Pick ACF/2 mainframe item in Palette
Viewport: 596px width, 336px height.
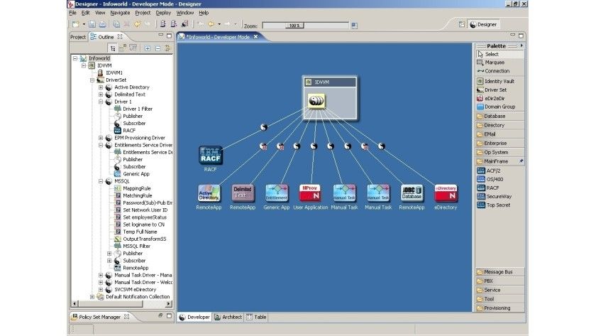pos(489,171)
